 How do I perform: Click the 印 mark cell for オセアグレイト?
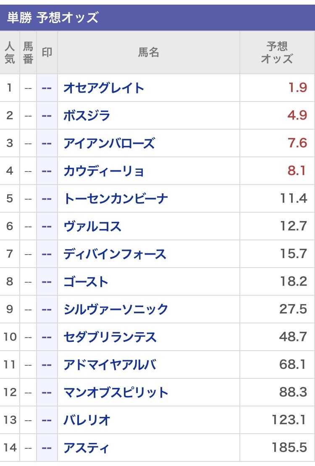click(47, 88)
